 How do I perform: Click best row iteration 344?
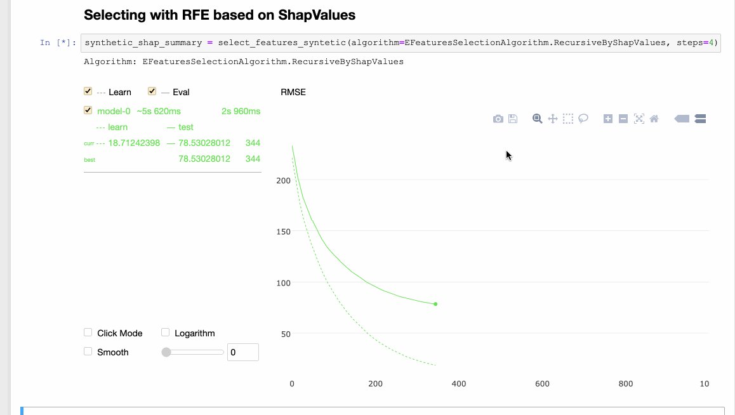tap(253, 159)
